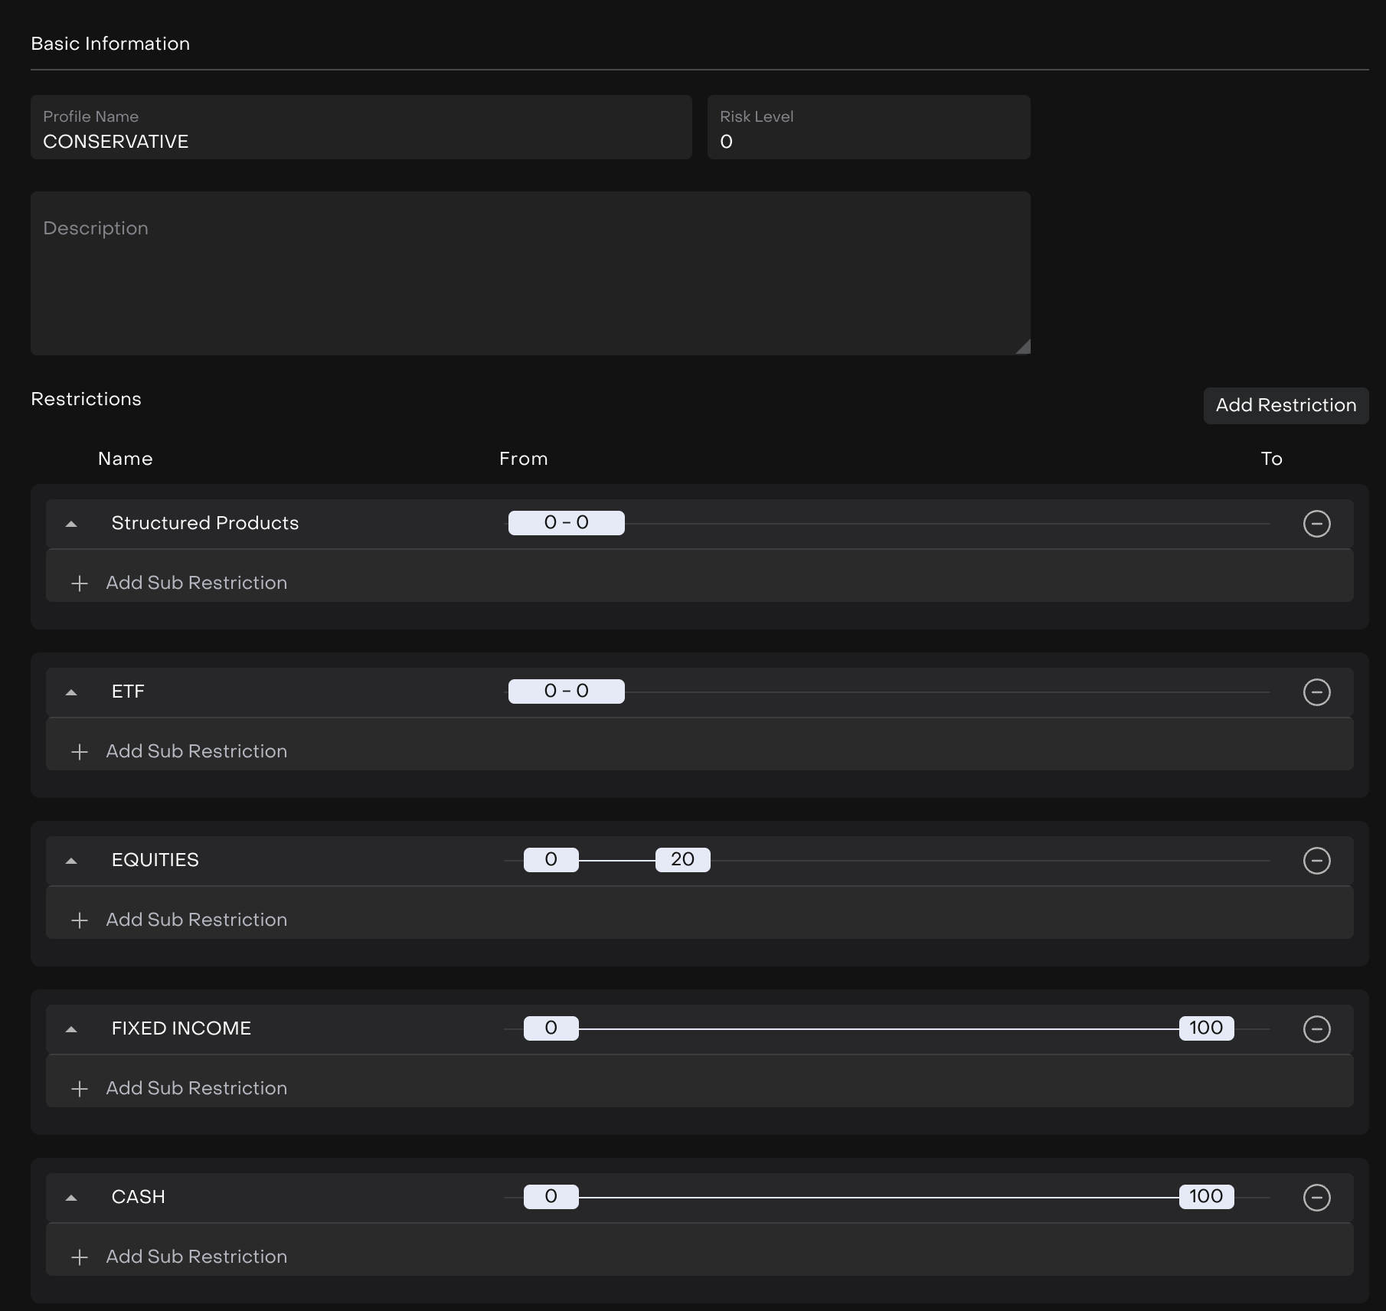Image resolution: width=1386 pixels, height=1311 pixels.
Task: Click the CASH slider lower handle
Action: point(551,1196)
